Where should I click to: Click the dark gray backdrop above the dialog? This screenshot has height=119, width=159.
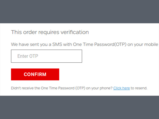pos(79,12)
